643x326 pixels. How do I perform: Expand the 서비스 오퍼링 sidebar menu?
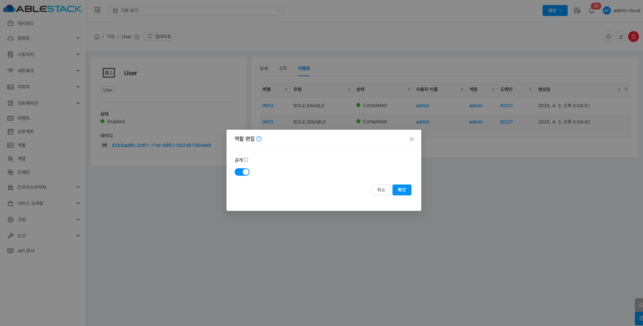(43, 203)
